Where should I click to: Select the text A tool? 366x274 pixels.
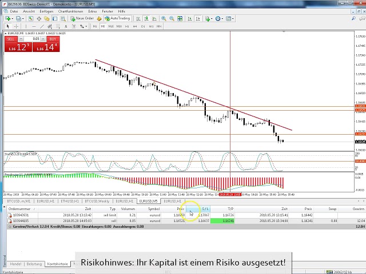click(66, 26)
